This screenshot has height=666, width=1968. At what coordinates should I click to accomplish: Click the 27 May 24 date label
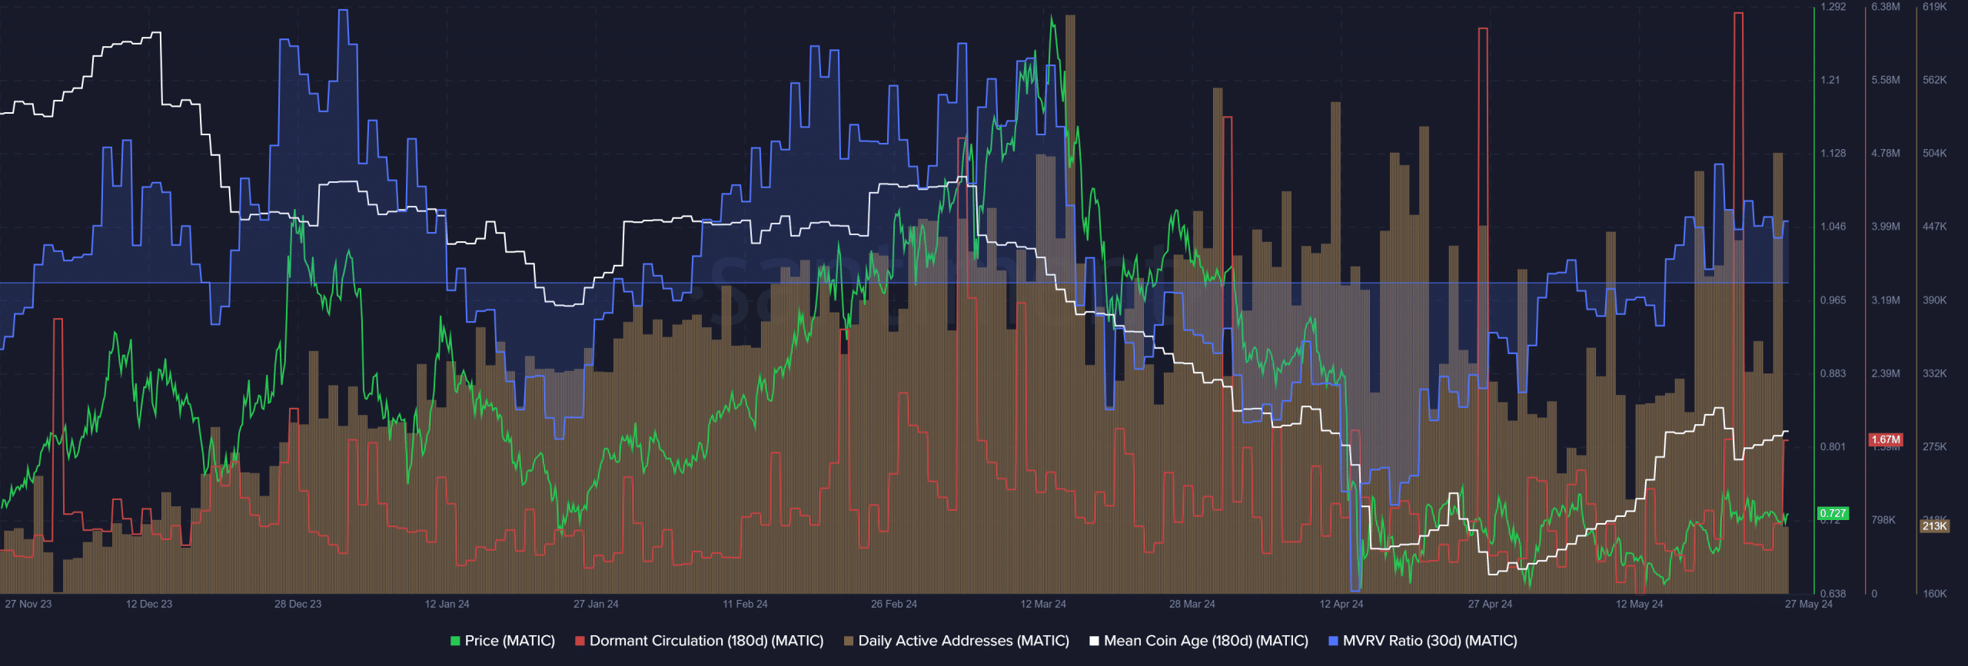click(x=1809, y=604)
